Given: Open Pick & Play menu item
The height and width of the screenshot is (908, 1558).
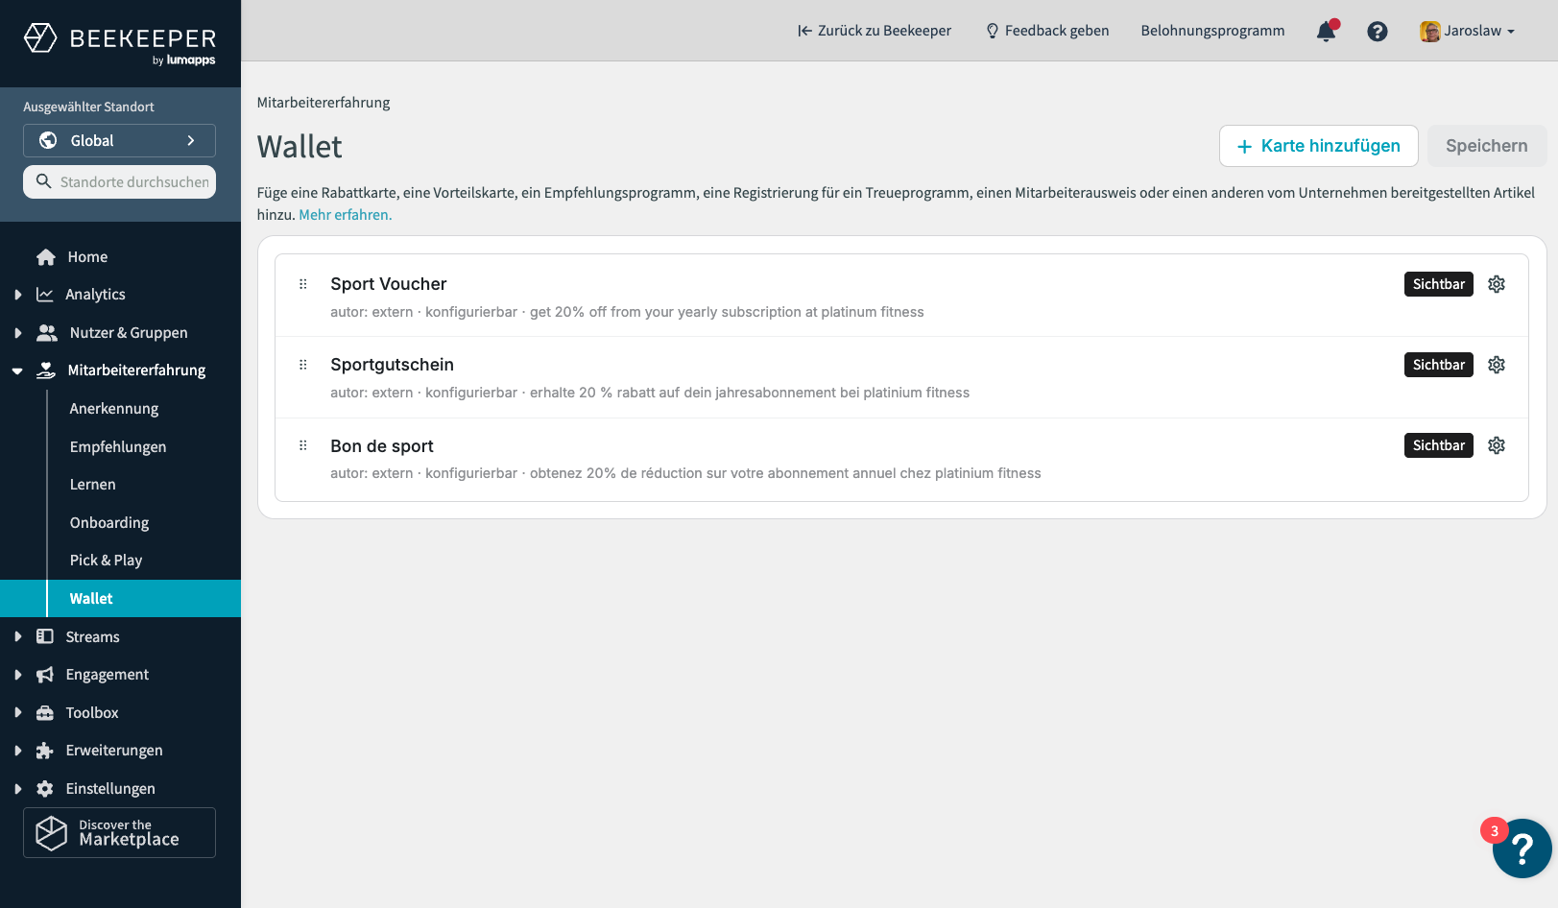Looking at the screenshot, I should click(x=106, y=561).
